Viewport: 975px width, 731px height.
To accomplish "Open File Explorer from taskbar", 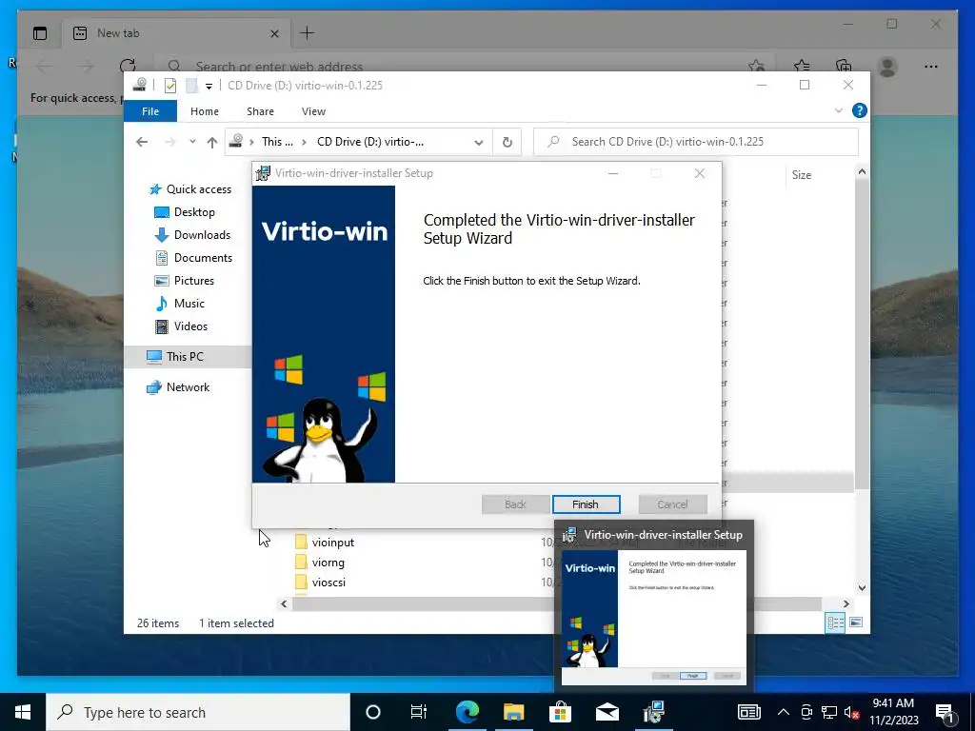I will tap(513, 712).
